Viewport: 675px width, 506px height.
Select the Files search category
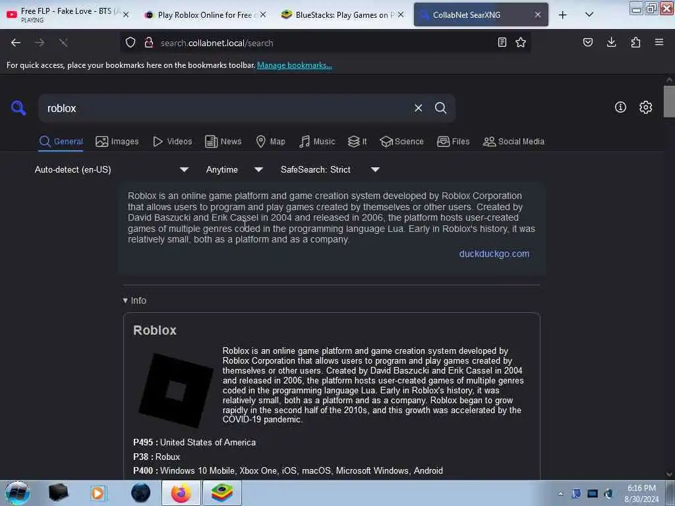(x=453, y=142)
